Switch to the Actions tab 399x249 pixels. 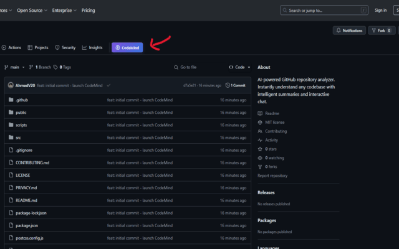click(x=11, y=47)
